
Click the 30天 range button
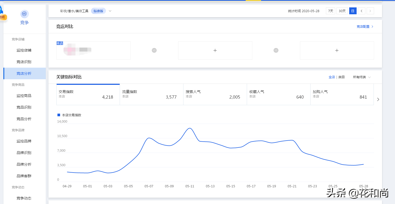click(x=342, y=11)
